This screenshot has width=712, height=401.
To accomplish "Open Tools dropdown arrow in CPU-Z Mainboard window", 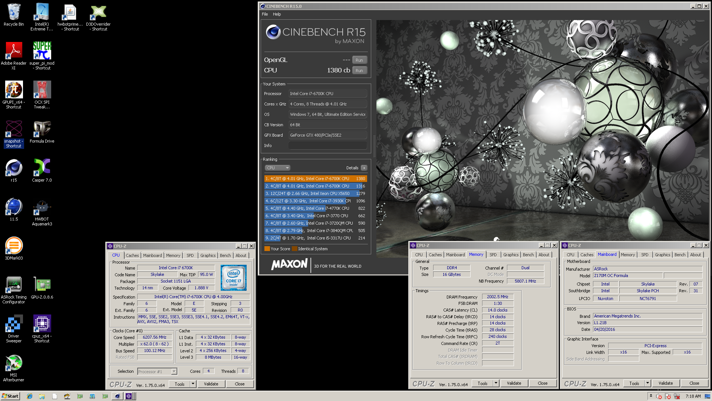I will [647, 383].
